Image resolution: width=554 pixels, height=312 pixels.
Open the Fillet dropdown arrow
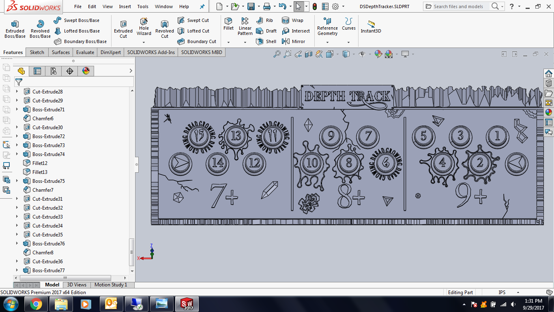click(x=228, y=42)
